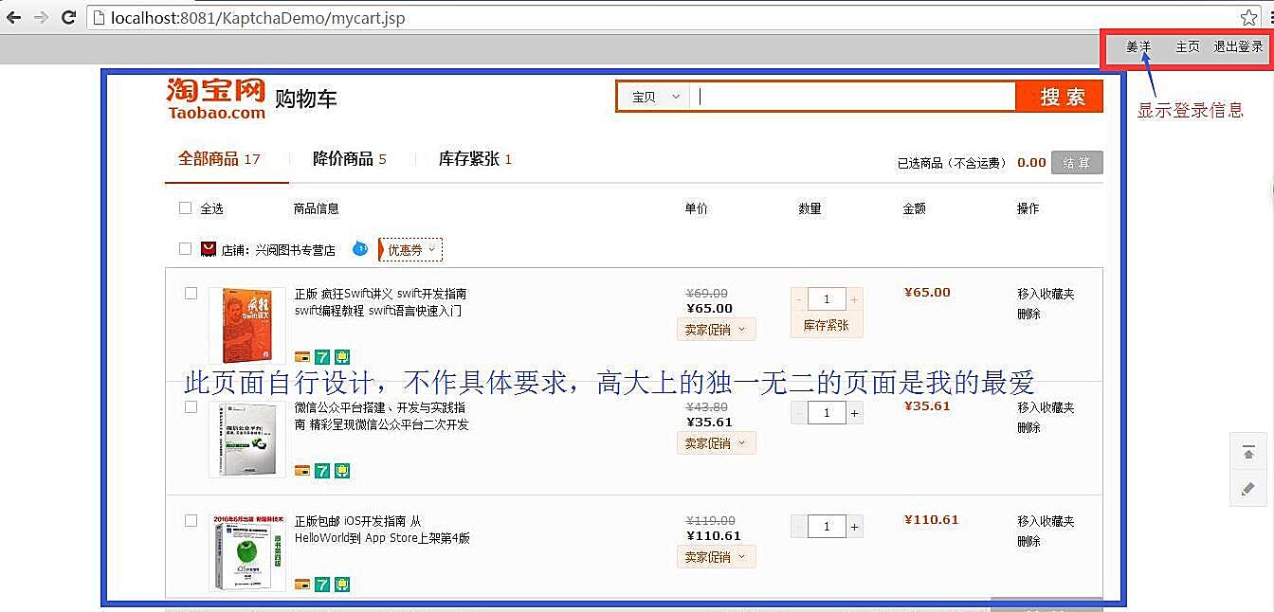The width and height of the screenshot is (1274, 612).
Task: Click the Taobao.com logo
Action: point(216,99)
